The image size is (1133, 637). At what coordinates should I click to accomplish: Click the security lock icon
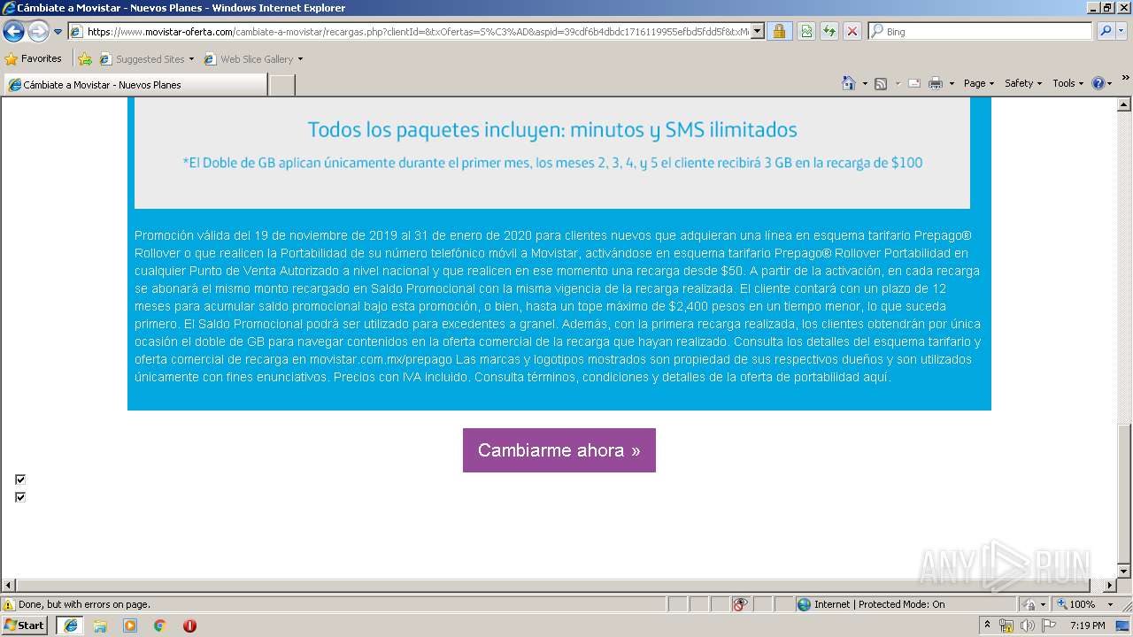point(779,32)
